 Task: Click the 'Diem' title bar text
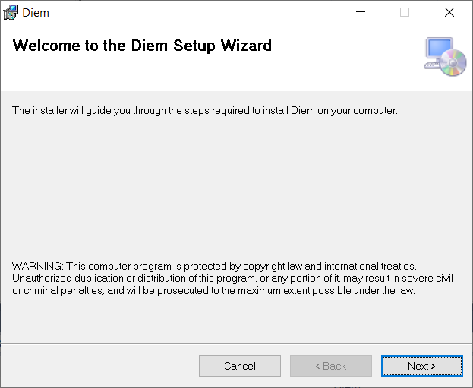coord(36,13)
